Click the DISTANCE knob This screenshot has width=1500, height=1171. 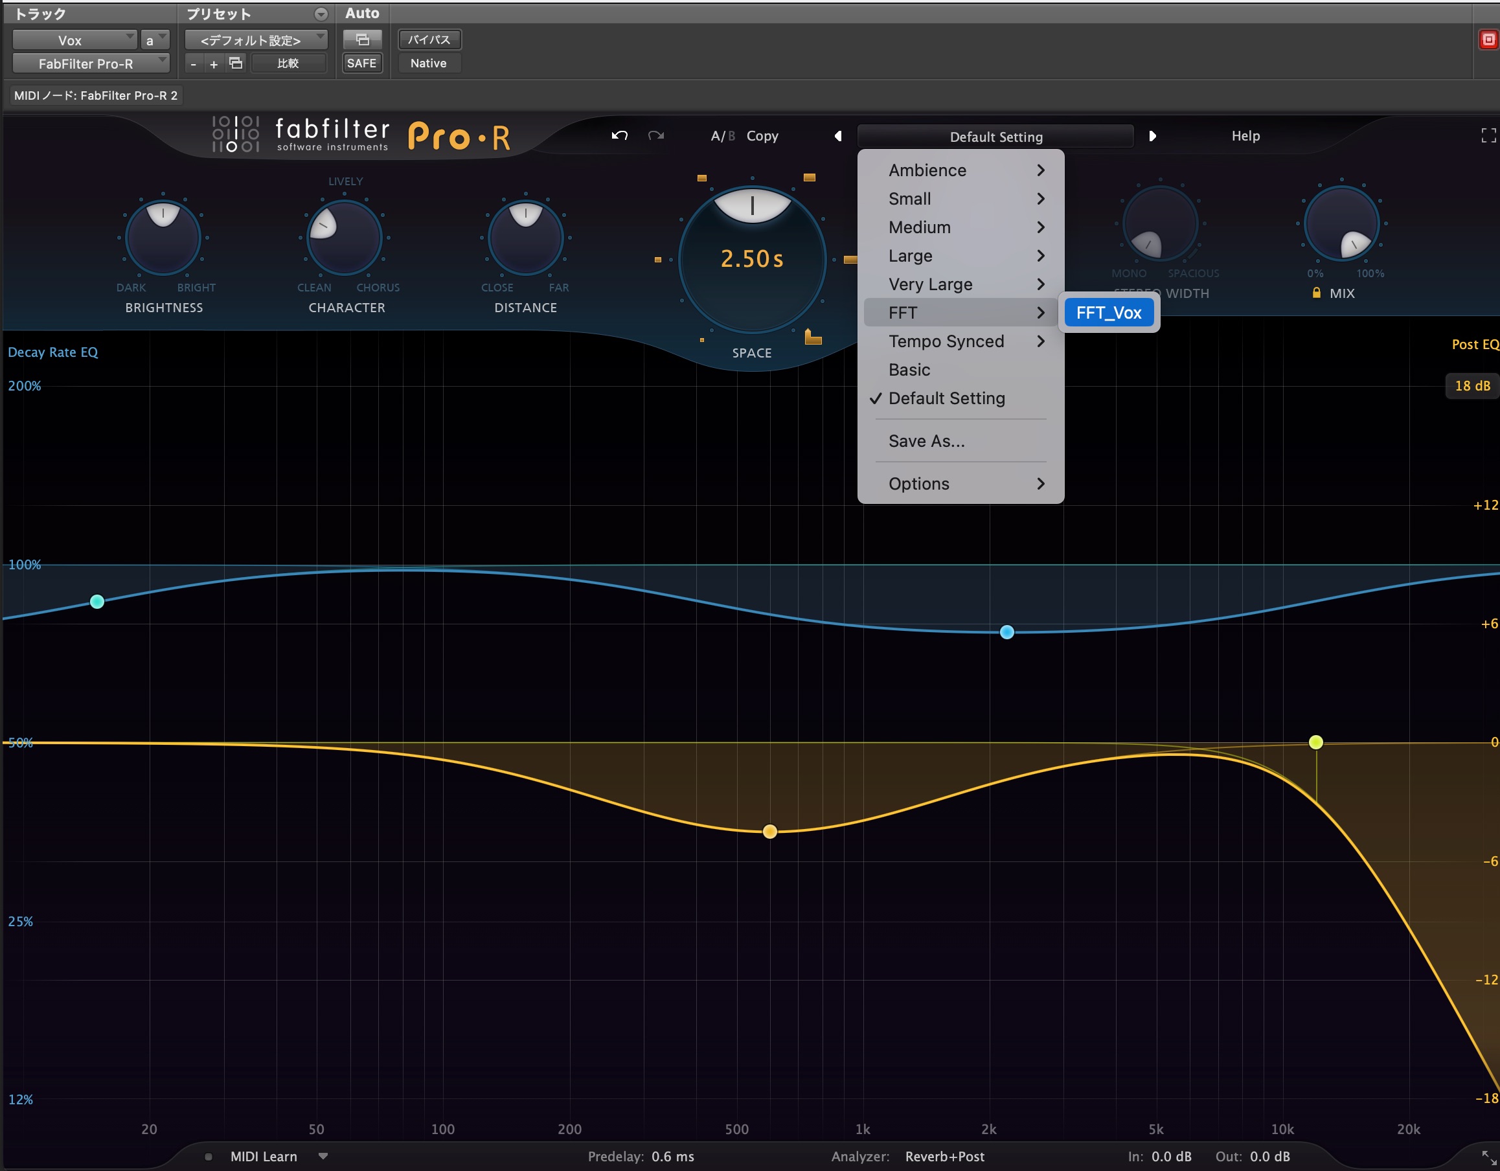[x=525, y=238]
